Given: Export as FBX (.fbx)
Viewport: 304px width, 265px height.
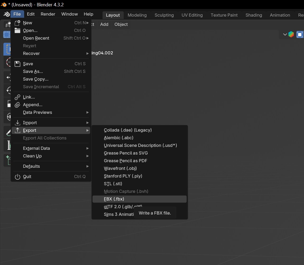Looking at the screenshot, I should 139,199.
